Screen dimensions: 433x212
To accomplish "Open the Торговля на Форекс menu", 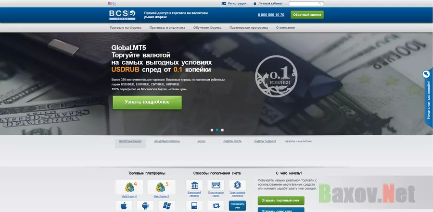I will (x=126, y=28).
